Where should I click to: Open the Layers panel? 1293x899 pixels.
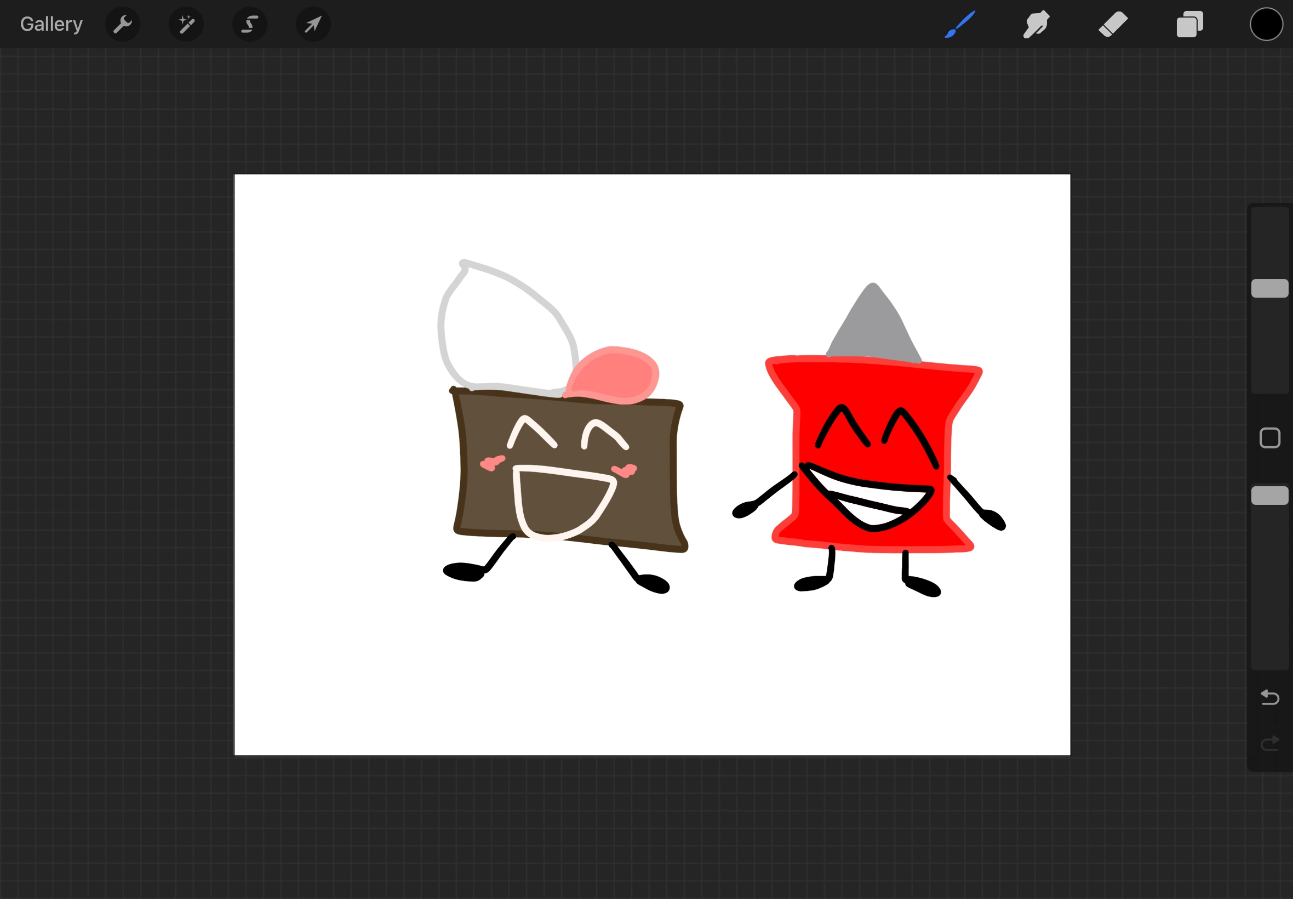point(1189,24)
